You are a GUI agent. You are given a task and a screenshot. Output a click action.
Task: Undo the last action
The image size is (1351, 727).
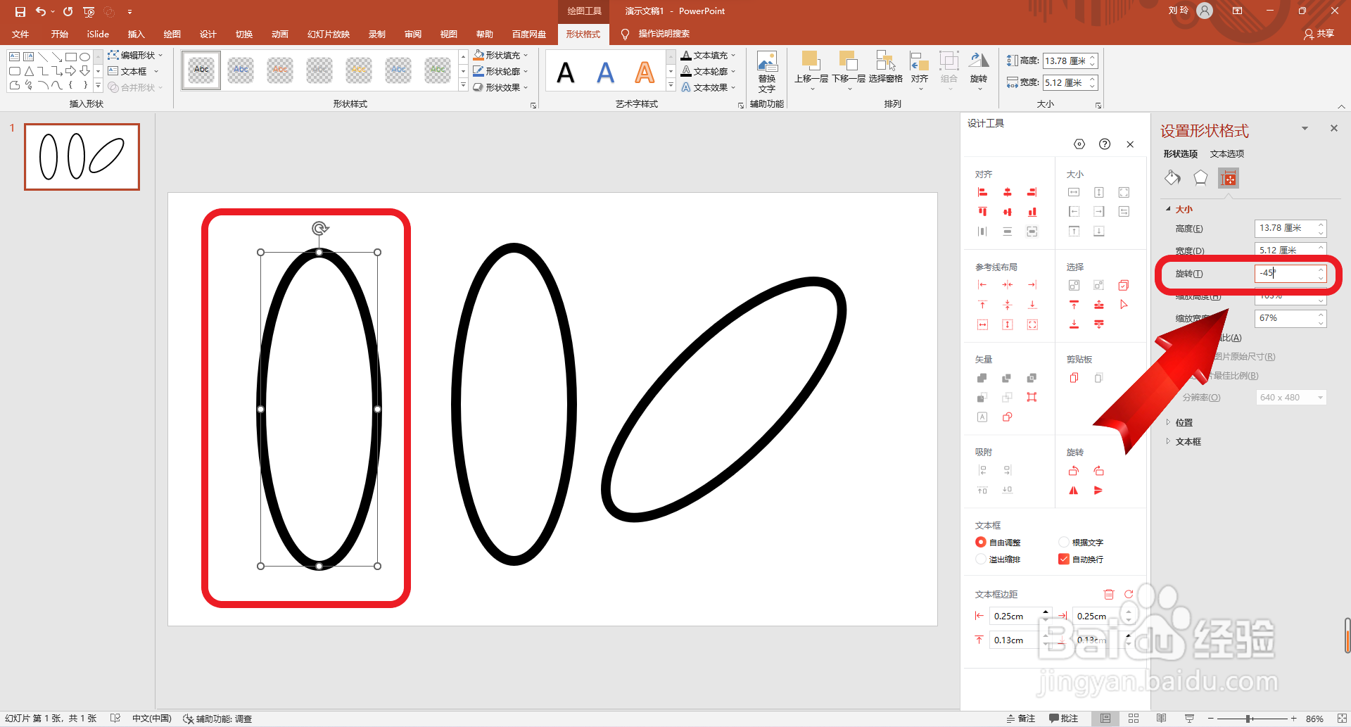click(x=41, y=11)
